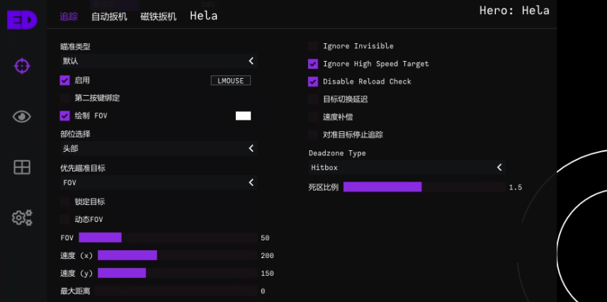607x302 pixels.
Task: Enable the Ignore Invisible checkbox
Action: (313, 46)
